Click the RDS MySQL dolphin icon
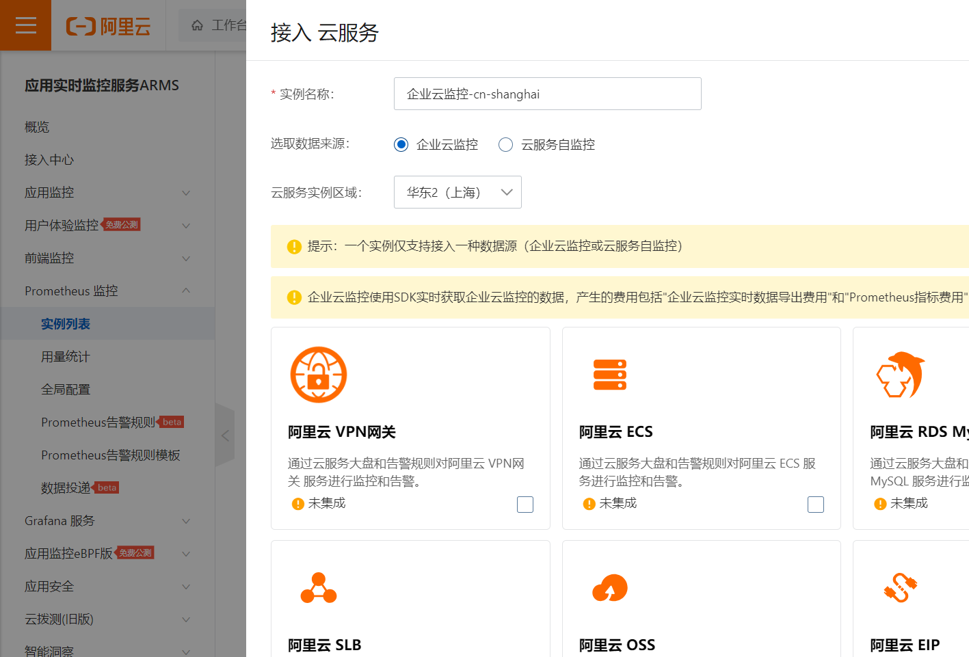The height and width of the screenshot is (657, 969). (x=901, y=375)
